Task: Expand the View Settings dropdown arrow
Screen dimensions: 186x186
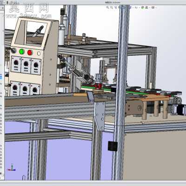Action: [156, 7]
